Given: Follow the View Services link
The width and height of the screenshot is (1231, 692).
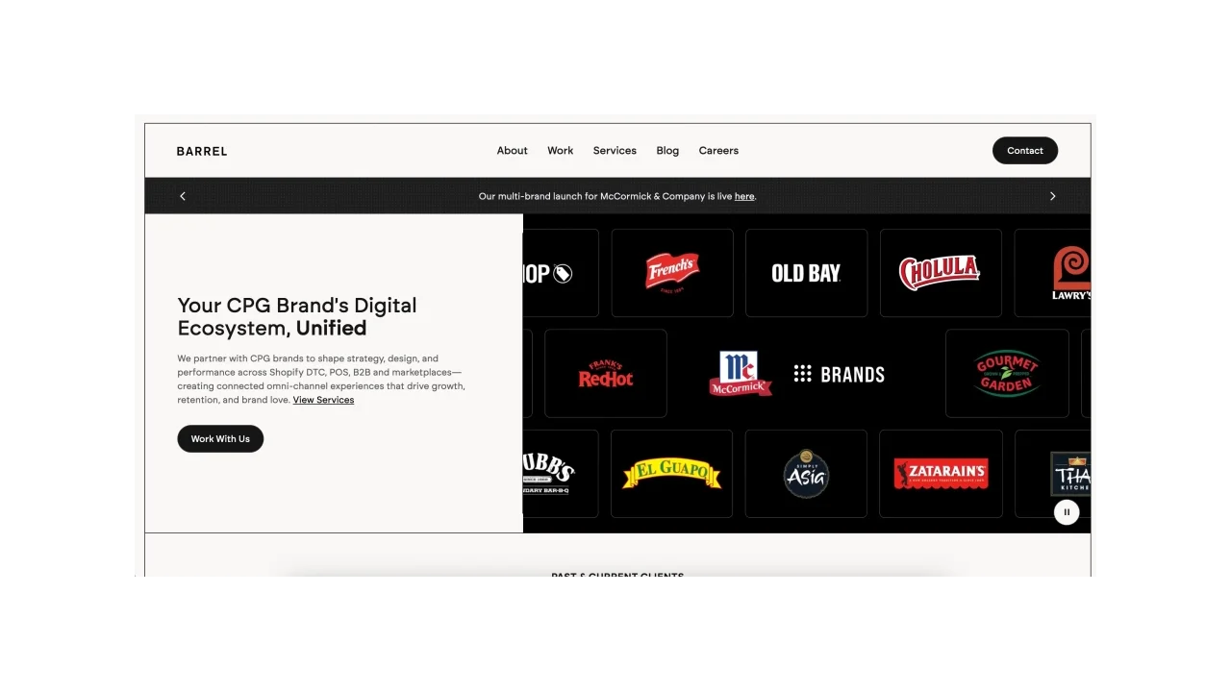Looking at the screenshot, I should (x=323, y=400).
